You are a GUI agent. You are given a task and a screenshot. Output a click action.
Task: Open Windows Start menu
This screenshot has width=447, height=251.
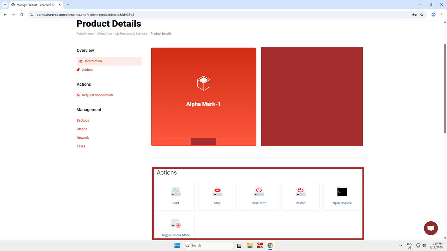coord(177,245)
